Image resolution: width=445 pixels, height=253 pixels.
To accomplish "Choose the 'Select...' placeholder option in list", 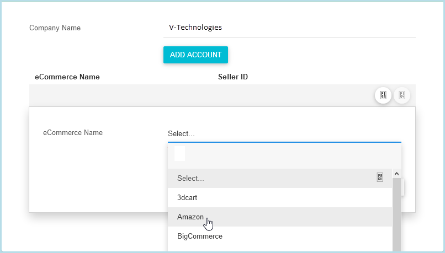I will pos(280,178).
